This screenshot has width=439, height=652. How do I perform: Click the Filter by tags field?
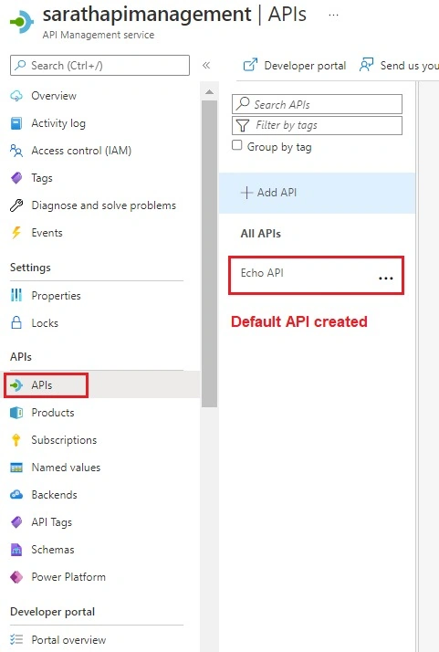tap(318, 125)
